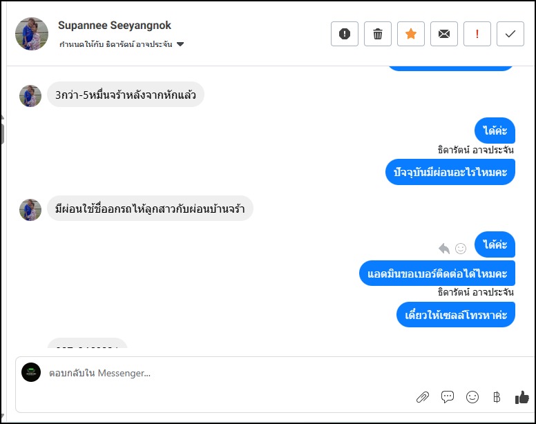Screen dimensions: 536x424
Task: Open the page avatar selector in composer
Action: (31, 372)
